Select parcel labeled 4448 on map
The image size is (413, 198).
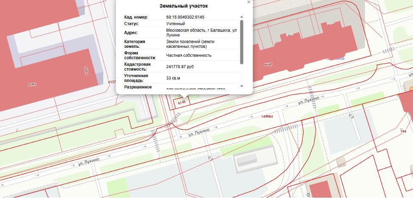click(268, 65)
